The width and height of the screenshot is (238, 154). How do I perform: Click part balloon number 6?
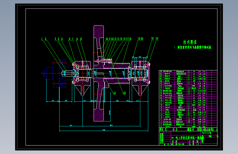point(69,39)
